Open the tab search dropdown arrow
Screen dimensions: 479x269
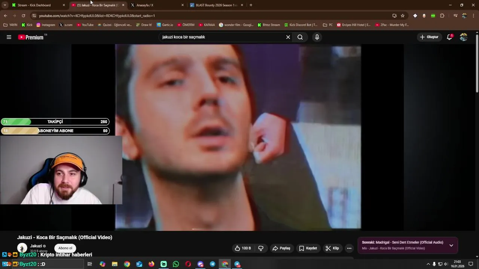[x=5, y=5]
